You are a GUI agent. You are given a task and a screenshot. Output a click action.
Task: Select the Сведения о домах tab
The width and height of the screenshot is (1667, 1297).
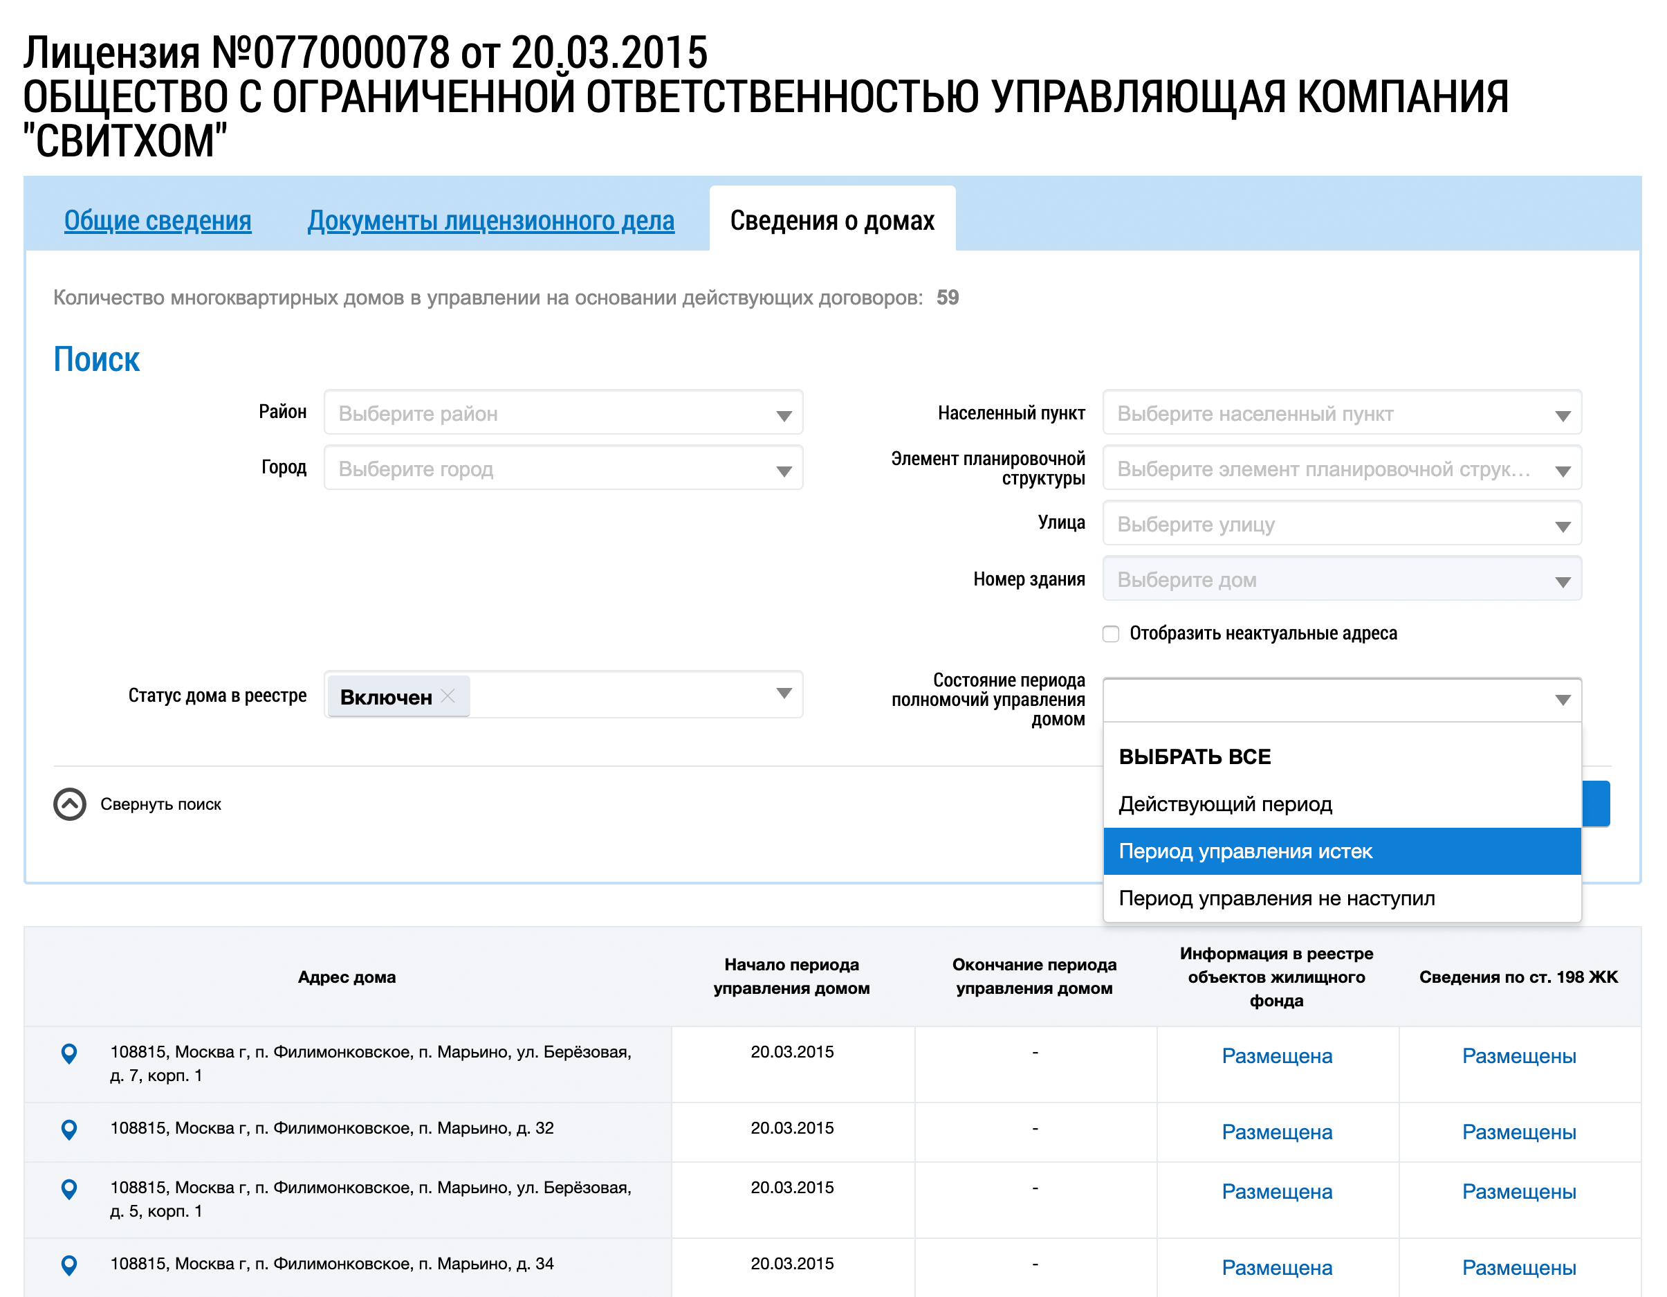832,220
